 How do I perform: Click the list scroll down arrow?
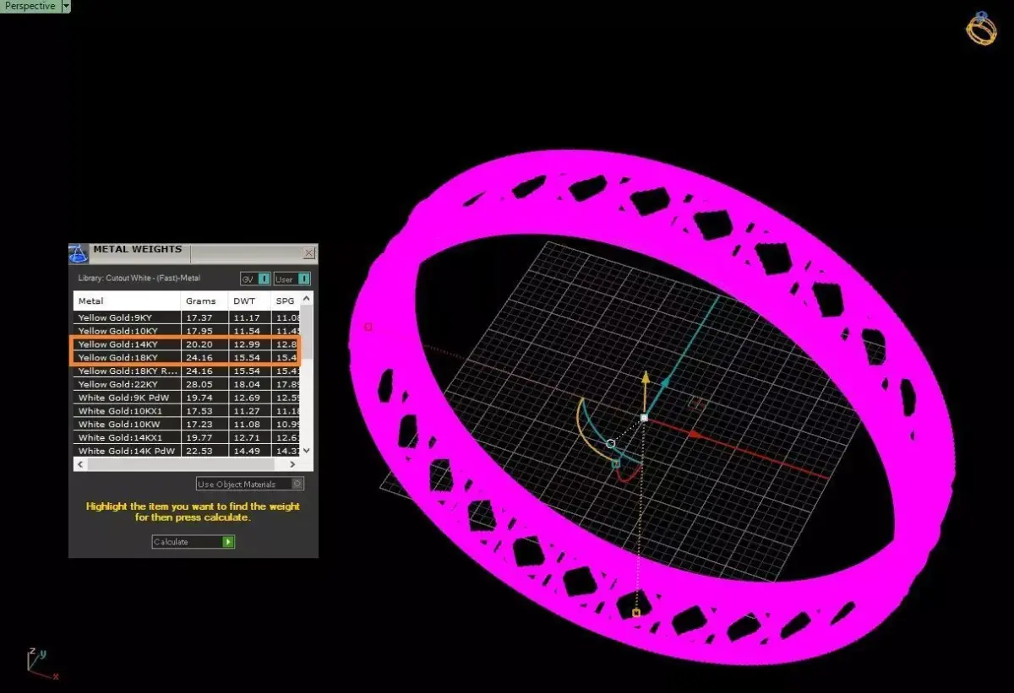[307, 452]
